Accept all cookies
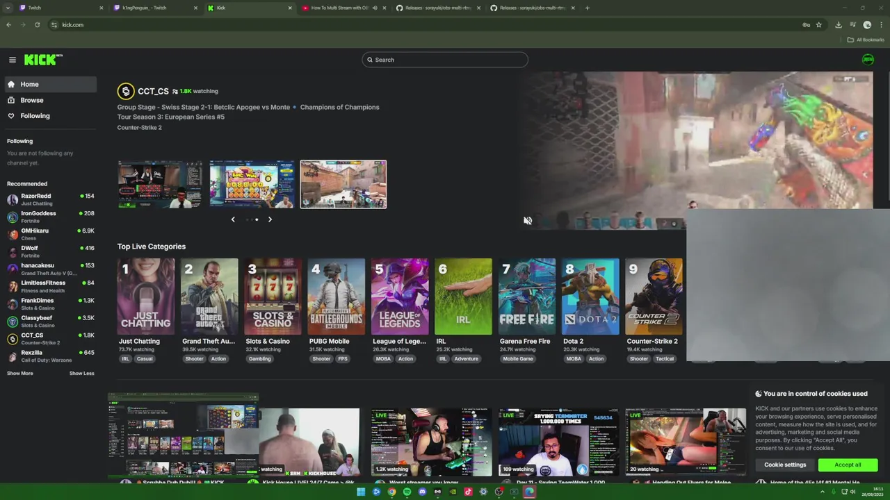890x500 pixels. tap(848, 465)
